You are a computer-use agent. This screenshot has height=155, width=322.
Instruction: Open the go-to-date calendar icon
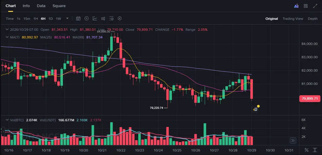click(78, 19)
